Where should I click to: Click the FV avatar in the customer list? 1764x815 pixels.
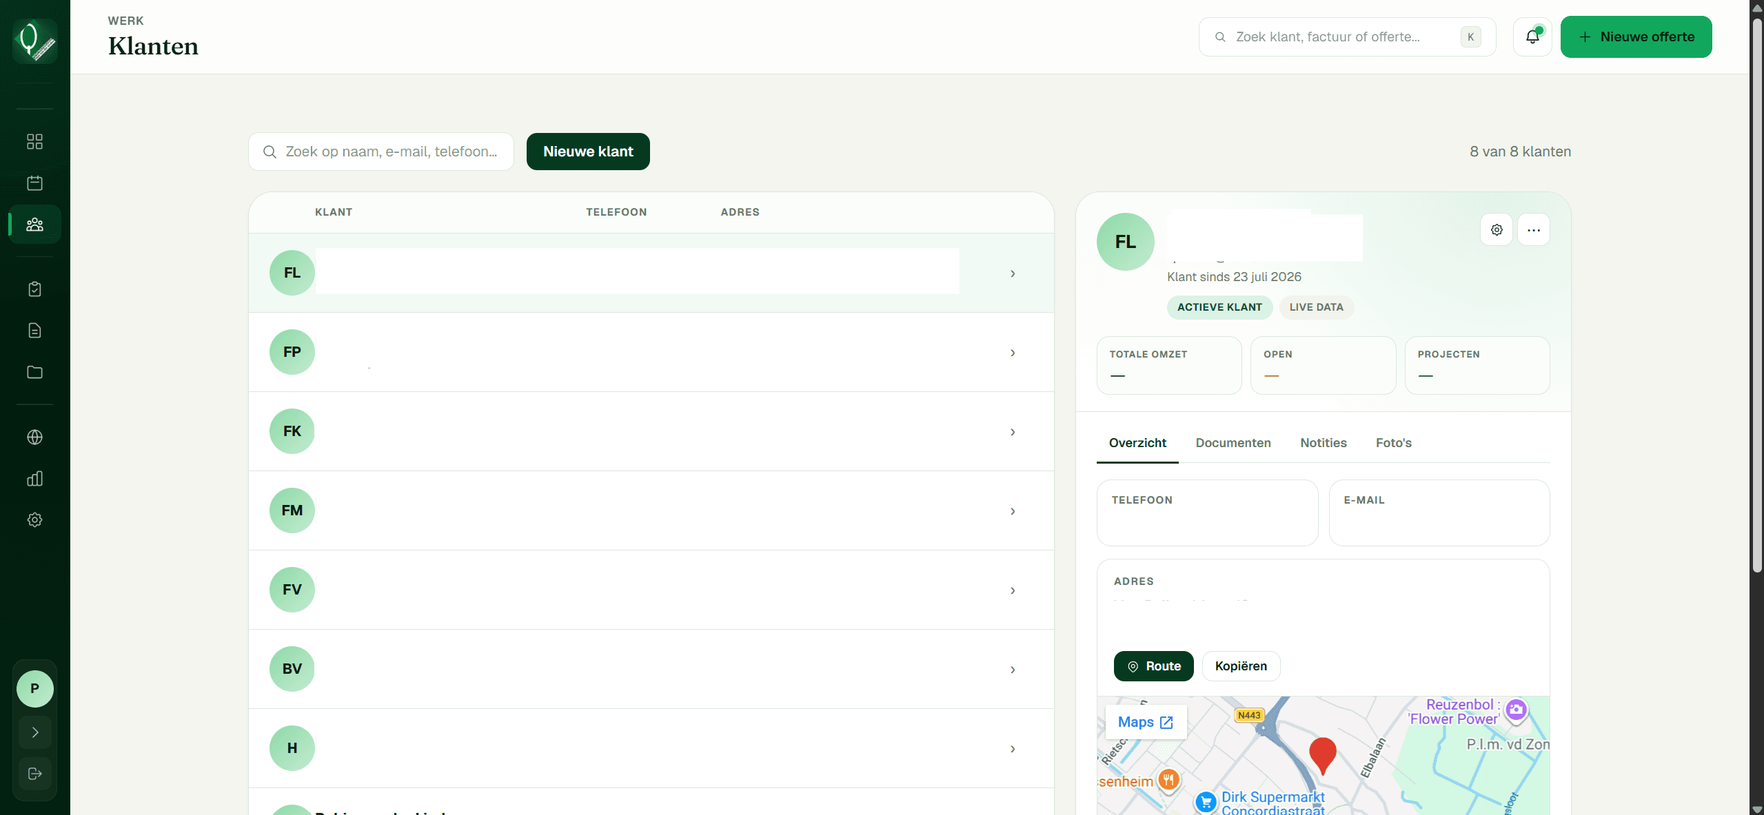point(292,590)
